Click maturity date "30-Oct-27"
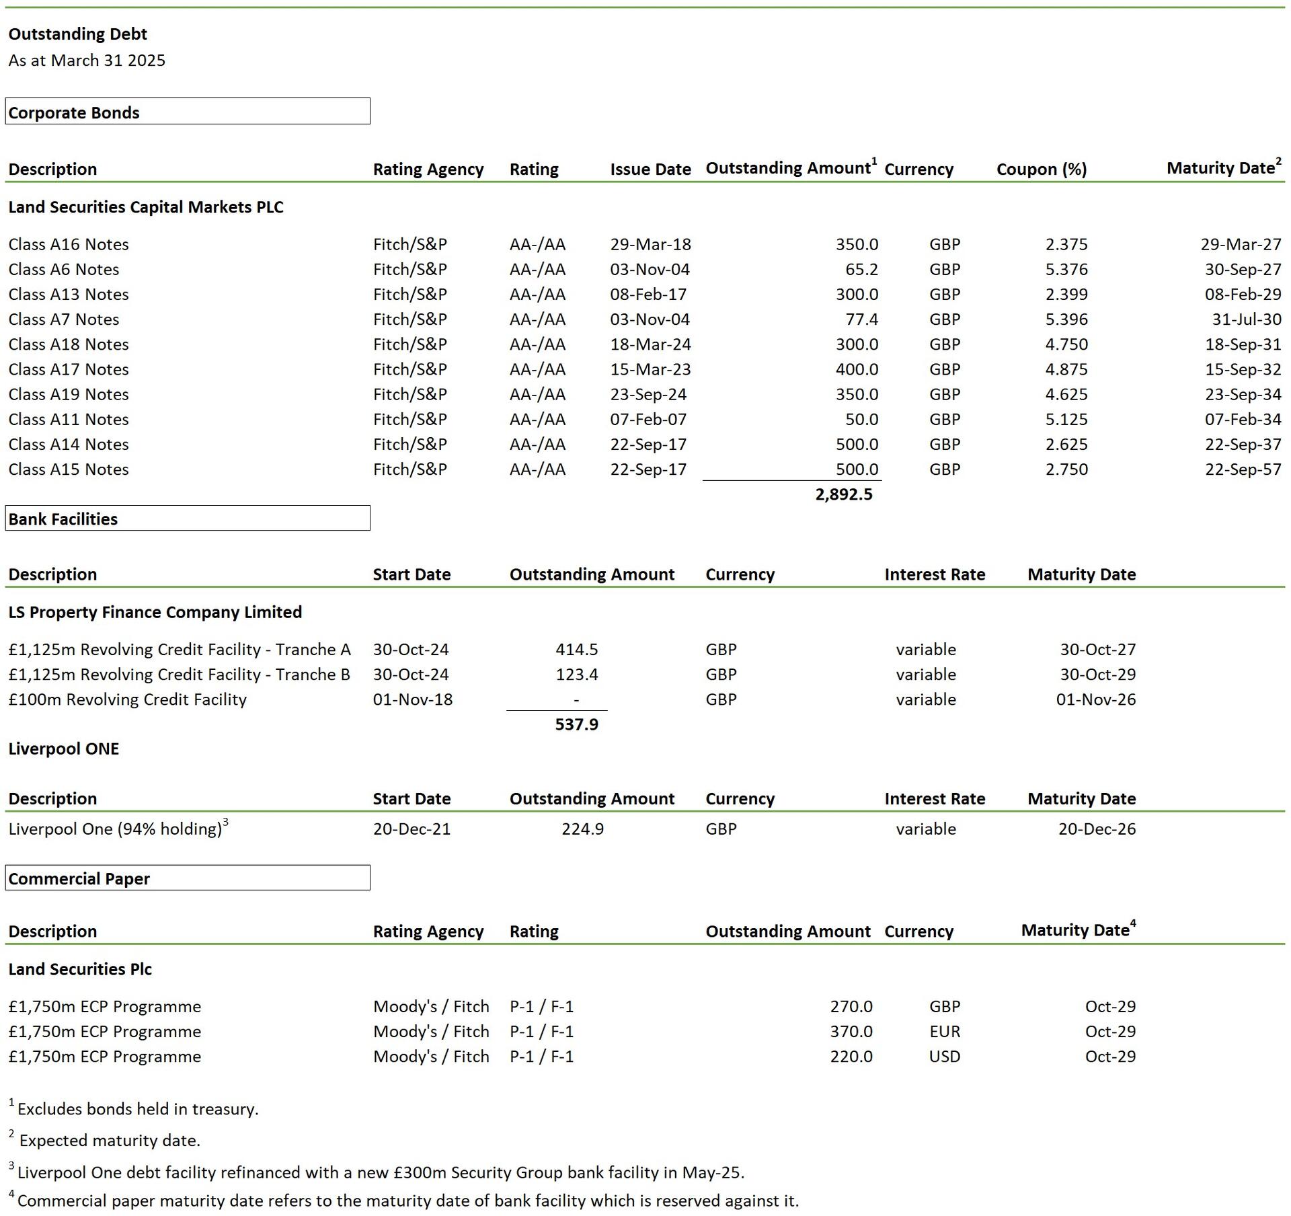The width and height of the screenshot is (1291, 1216). [1098, 650]
